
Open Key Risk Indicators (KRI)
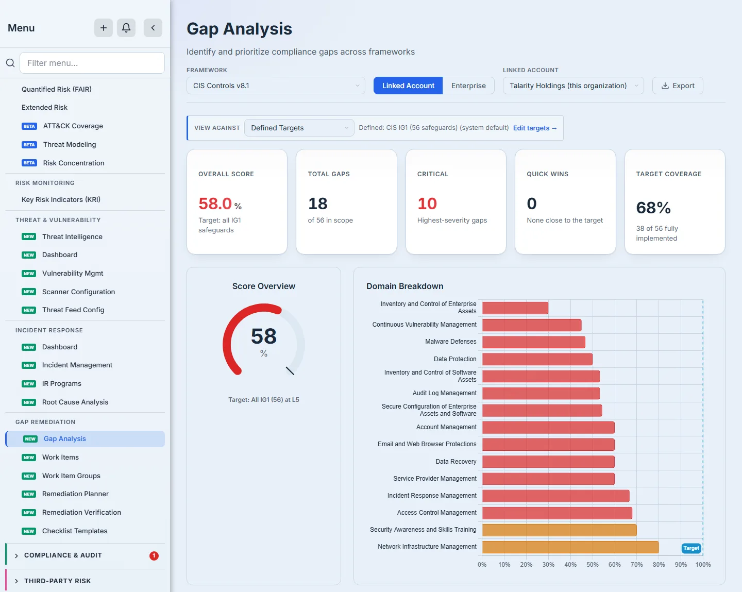coord(61,199)
